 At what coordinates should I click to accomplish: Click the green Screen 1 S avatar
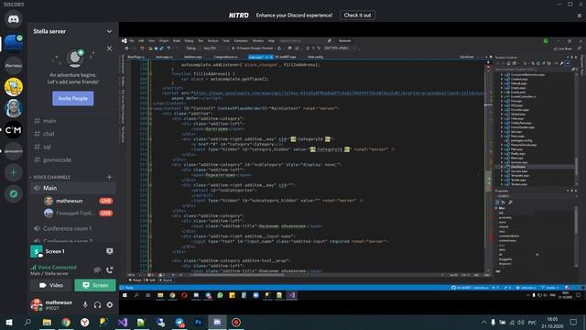pos(37,251)
